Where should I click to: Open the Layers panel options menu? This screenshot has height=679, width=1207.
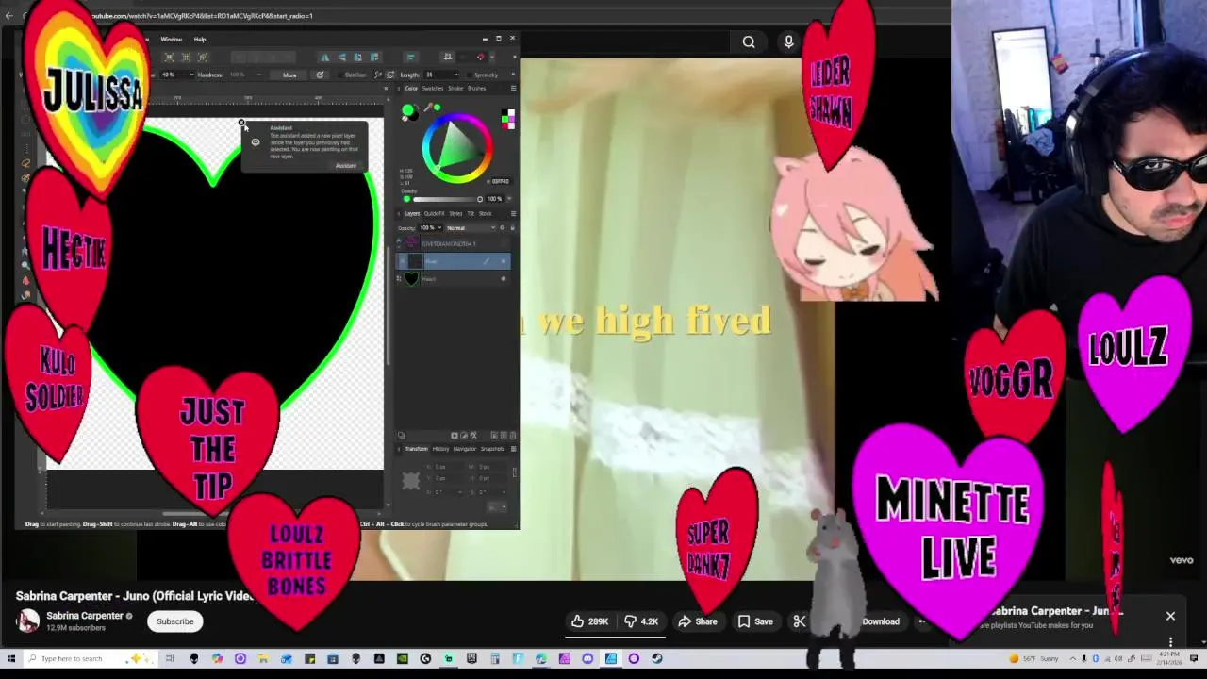(513, 213)
